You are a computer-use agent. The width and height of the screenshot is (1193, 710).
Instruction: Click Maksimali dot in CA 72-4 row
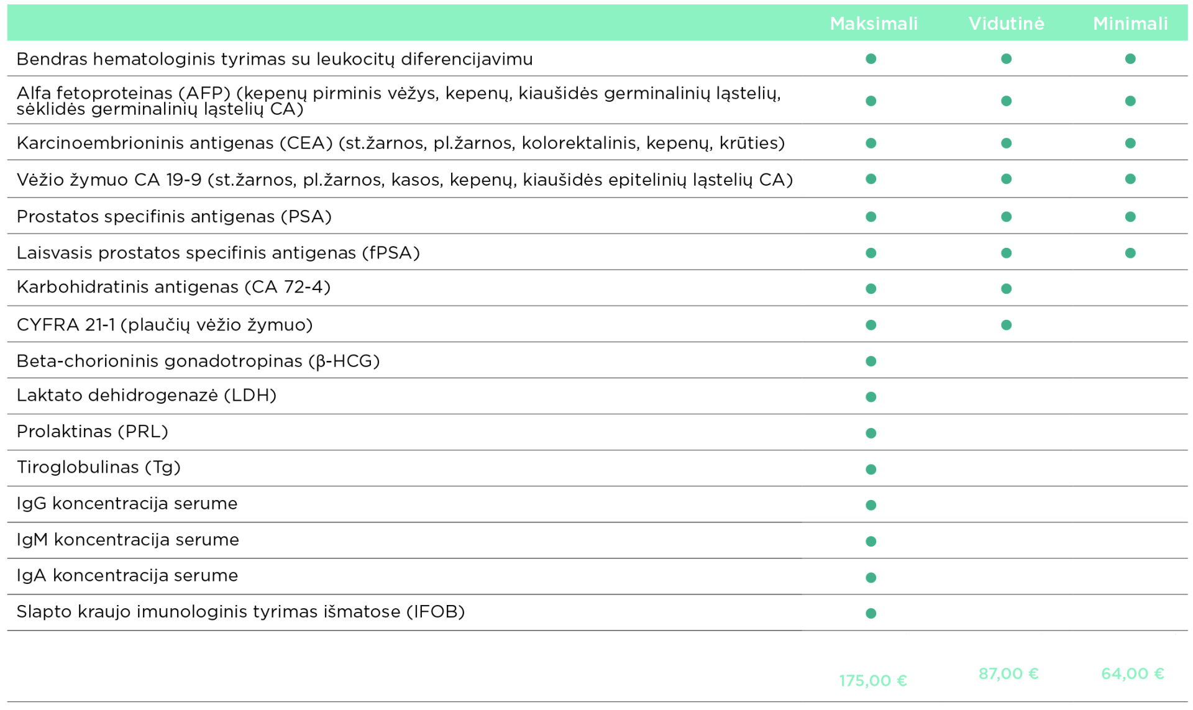[871, 289]
